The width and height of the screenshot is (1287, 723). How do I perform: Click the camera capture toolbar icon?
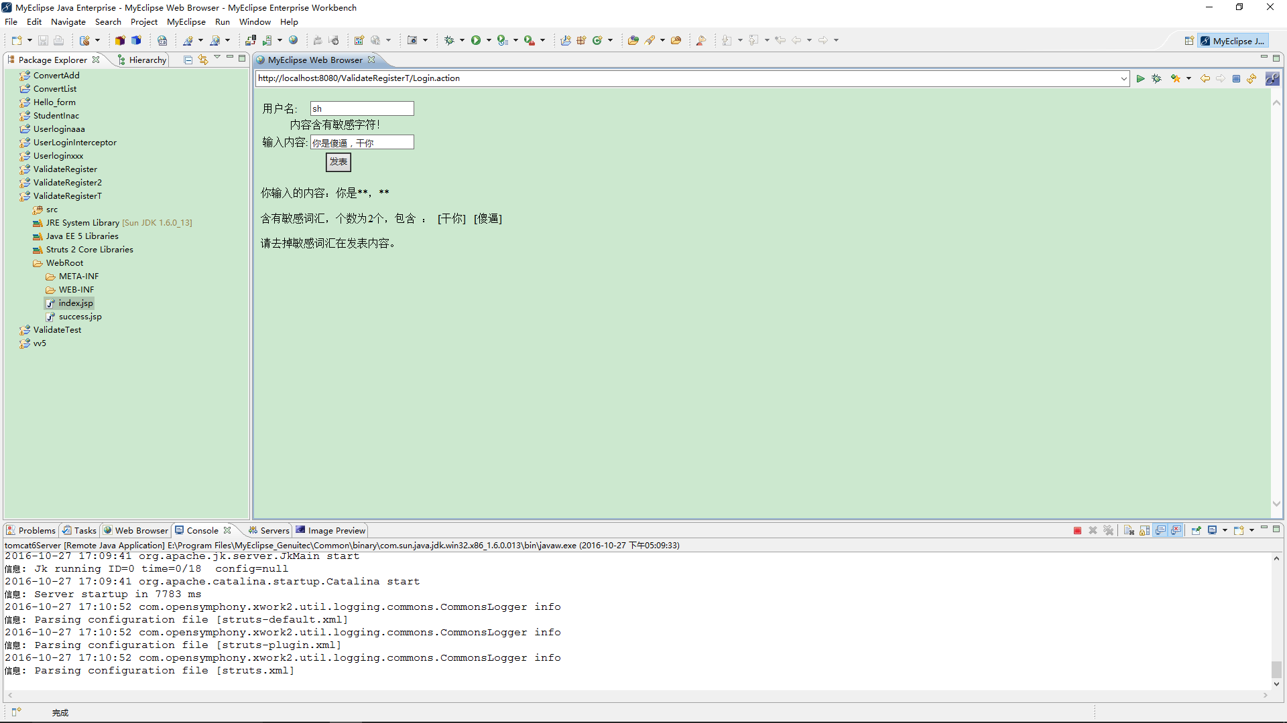[412, 41]
